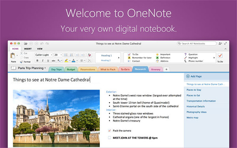The height and width of the screenshot is (148, 237).
Task: Click the Redo icon in title bar
Action: point(47,43)
